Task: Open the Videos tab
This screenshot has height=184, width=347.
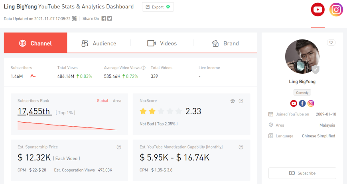Action: tap(162, 43)
